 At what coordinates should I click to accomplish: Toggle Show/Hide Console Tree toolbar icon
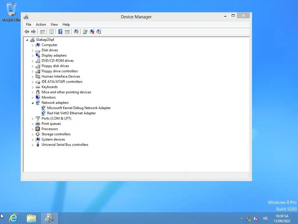(42, 32)
